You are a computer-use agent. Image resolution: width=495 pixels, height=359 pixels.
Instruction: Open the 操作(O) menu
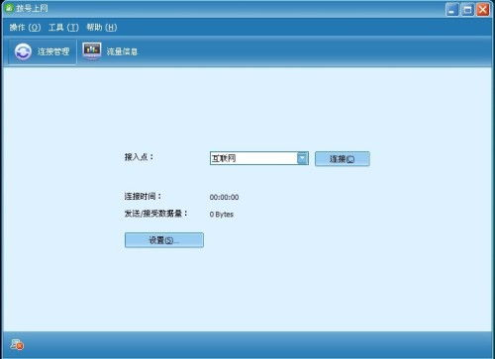point(25,28)
